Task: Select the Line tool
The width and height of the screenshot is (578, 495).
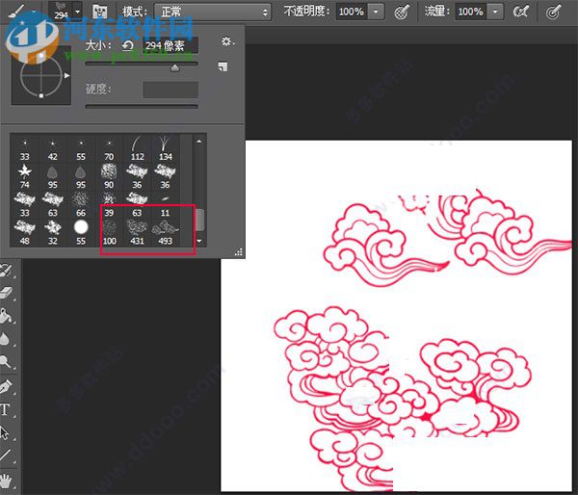Action: click(5, 456)
